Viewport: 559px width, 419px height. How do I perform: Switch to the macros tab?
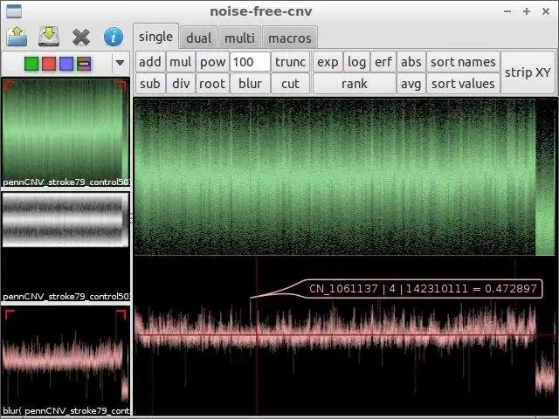tap(289, 38)
